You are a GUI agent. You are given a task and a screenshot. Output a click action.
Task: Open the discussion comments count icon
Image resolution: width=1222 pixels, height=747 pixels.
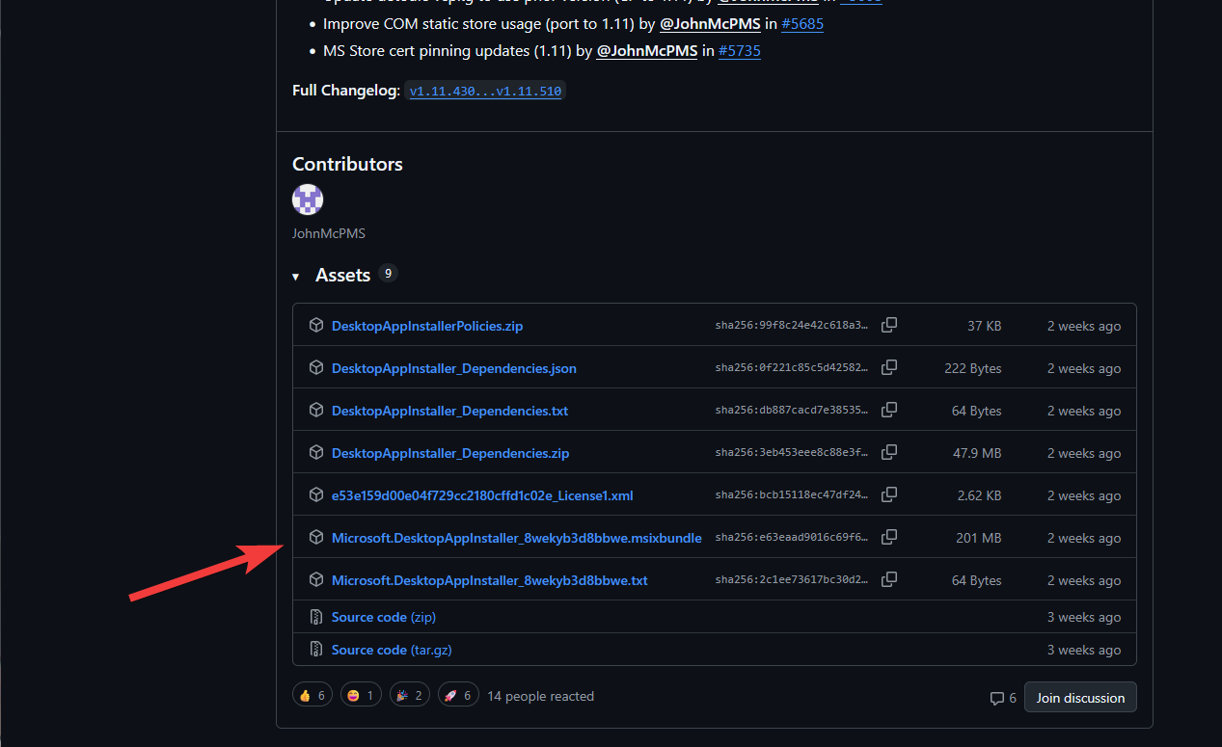click(x=1002, y=698)
